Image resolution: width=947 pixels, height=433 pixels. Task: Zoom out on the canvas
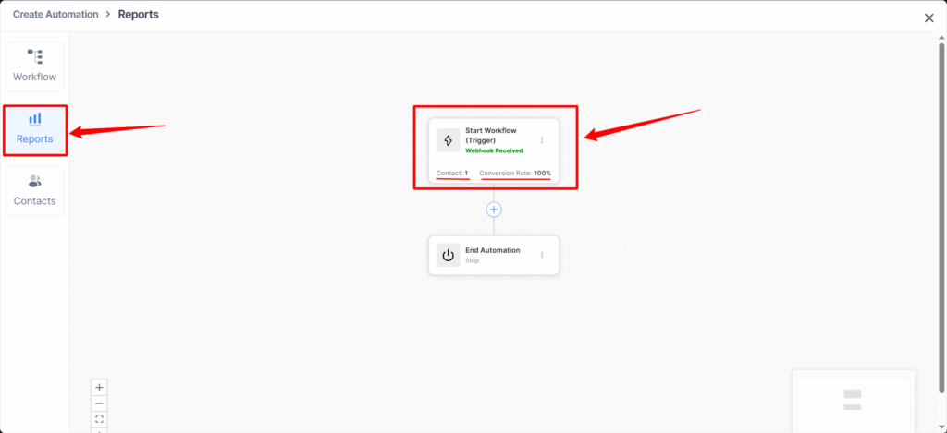[x=99, y=403]
